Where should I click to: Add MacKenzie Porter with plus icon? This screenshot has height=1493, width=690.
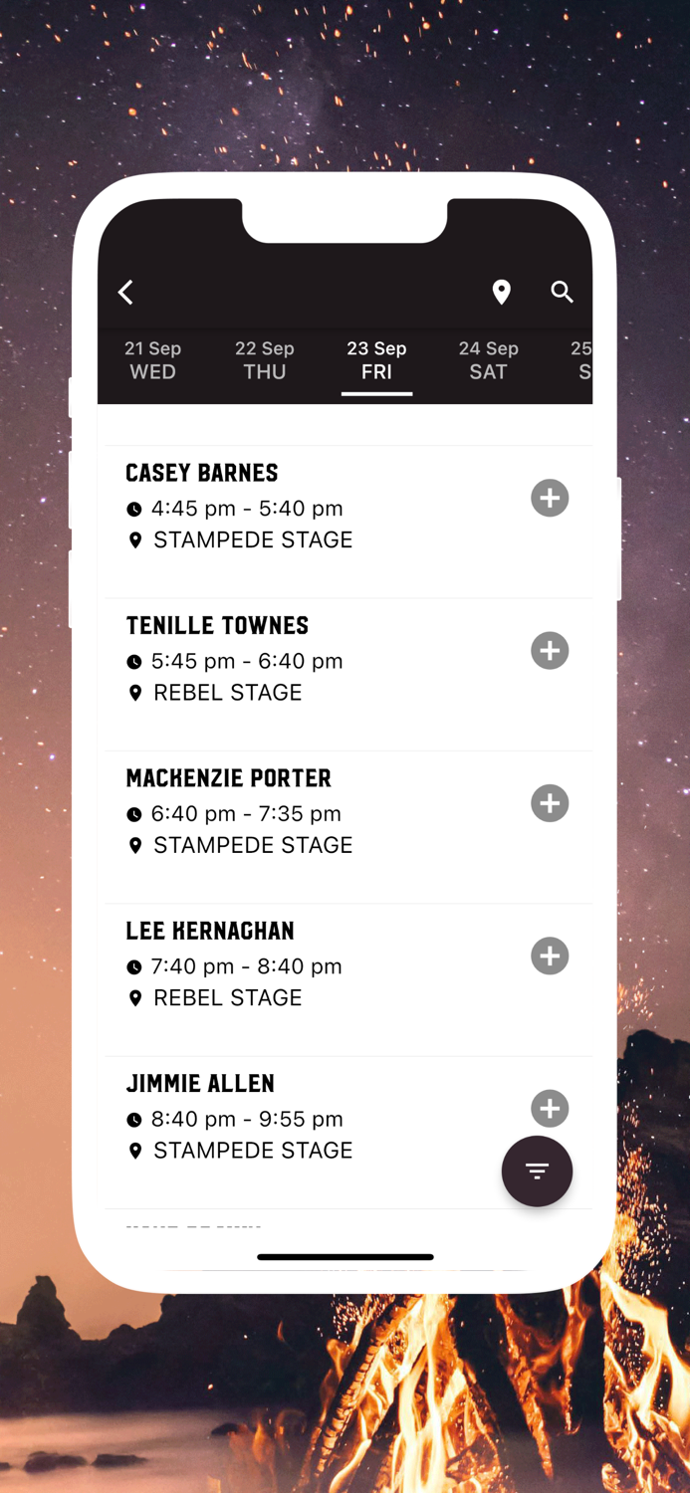pyautogui.click(x=550, y=803)
